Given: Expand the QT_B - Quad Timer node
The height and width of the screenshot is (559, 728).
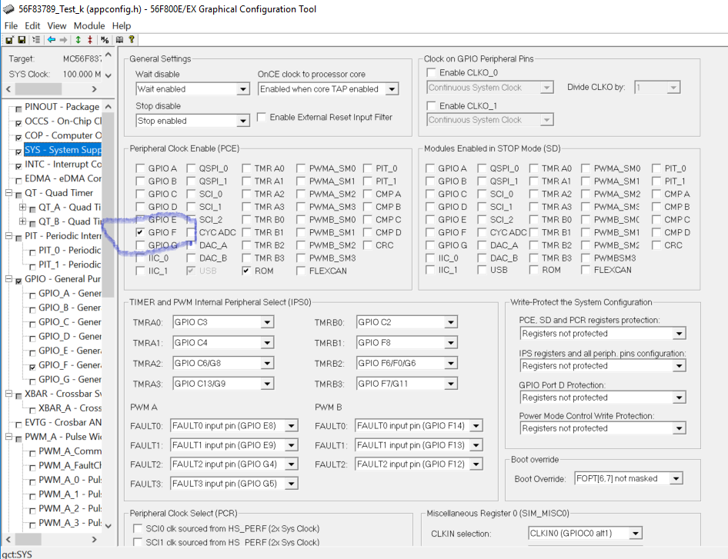Looking at the screenshot, I should [22, 221].
